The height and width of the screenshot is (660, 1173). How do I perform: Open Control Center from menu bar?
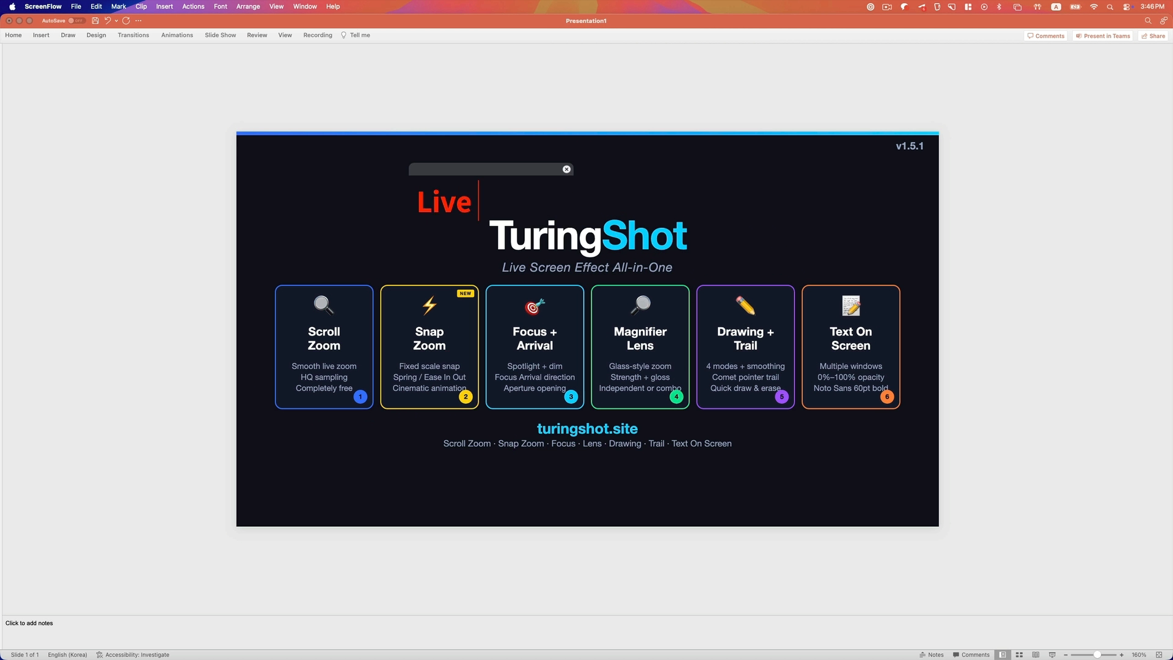pyautogui.click(x=1127, y=7)
